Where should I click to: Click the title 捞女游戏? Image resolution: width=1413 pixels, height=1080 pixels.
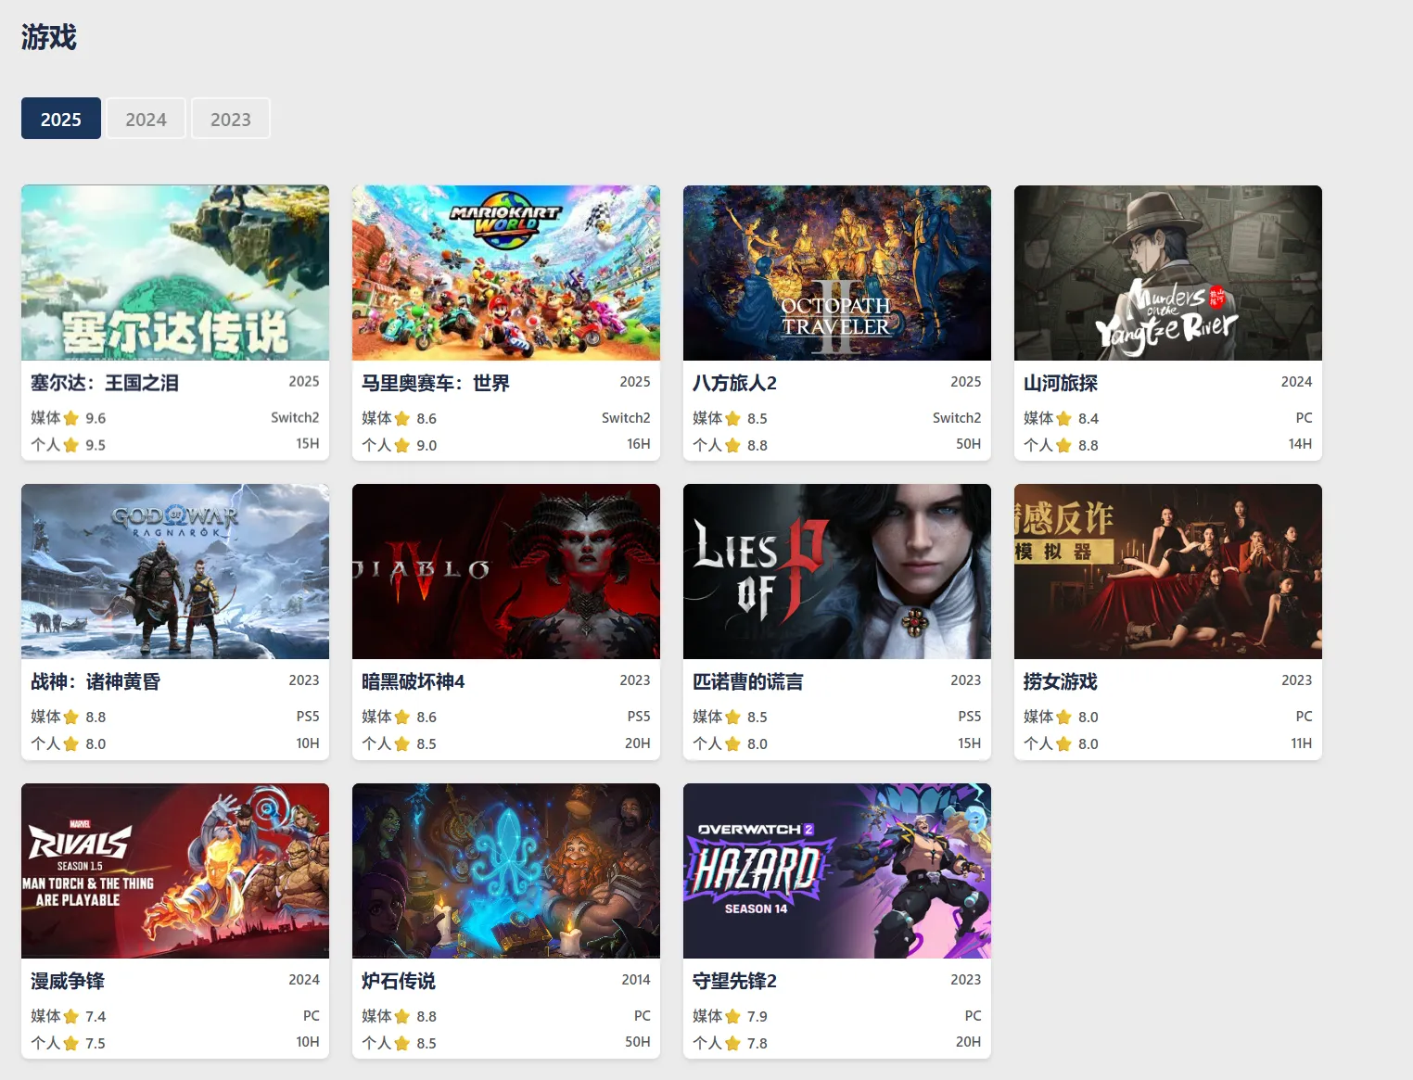coord(1061,681)
